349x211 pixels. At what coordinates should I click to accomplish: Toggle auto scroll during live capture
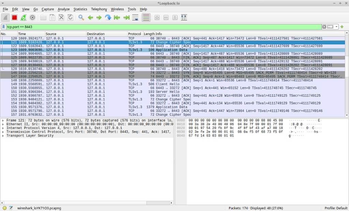click(x=135, y=18)
